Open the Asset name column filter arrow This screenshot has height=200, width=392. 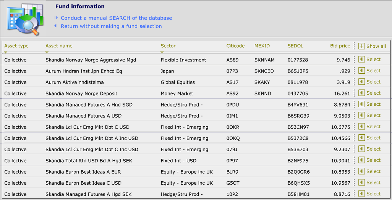coord(47,52)
